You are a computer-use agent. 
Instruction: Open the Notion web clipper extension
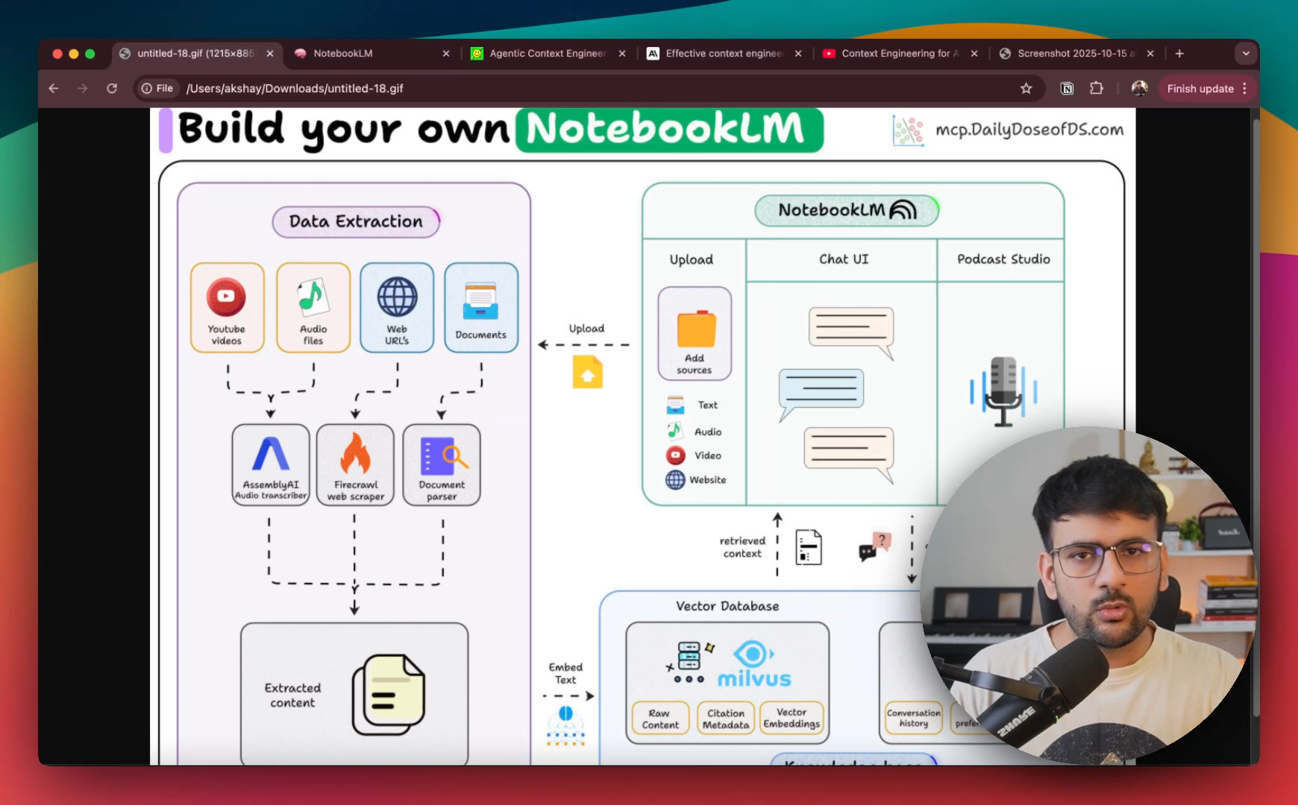(x=1067, y=89)
